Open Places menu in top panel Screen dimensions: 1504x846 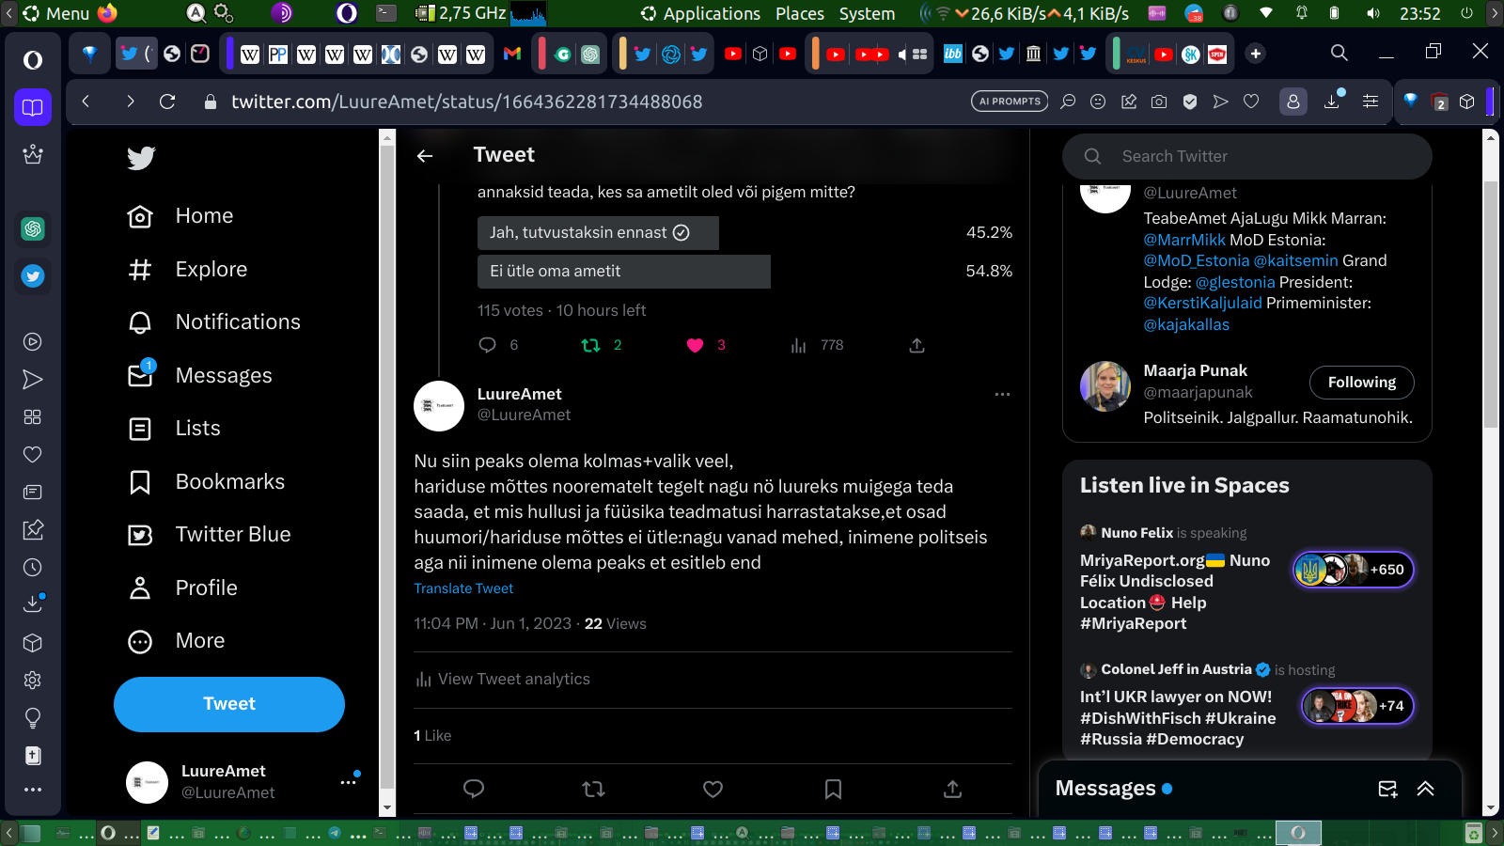[800, 13]
